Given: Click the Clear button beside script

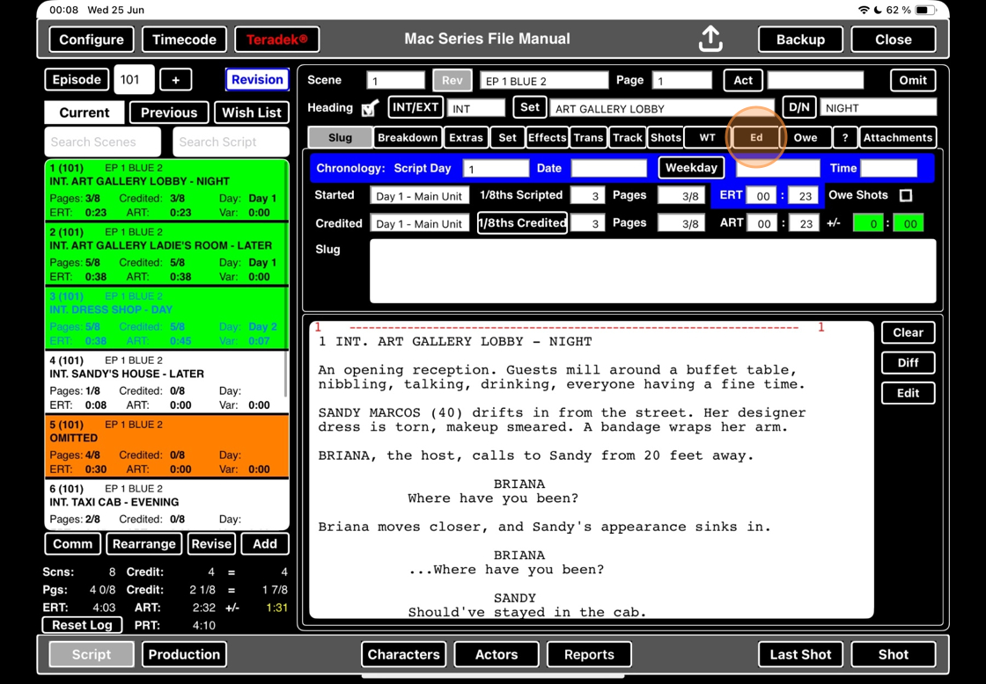Looking at the screenshot, I should [908, 333].
